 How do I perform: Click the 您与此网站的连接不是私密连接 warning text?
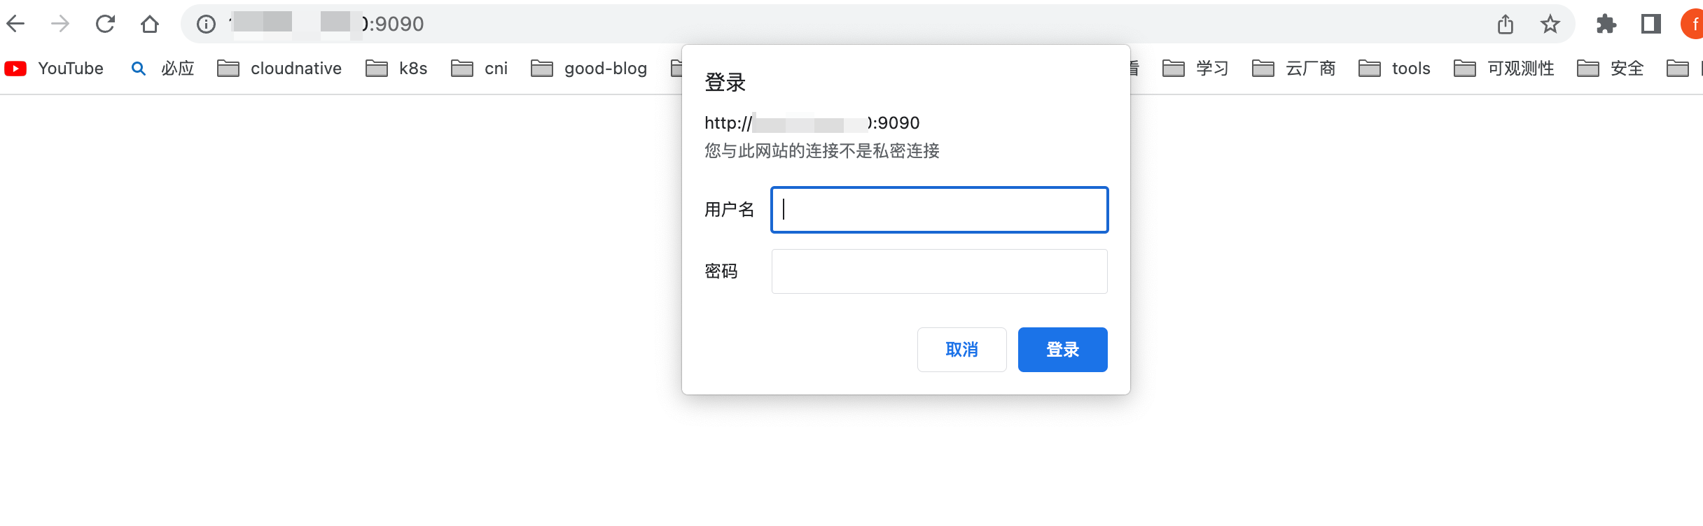coord(822,151)
